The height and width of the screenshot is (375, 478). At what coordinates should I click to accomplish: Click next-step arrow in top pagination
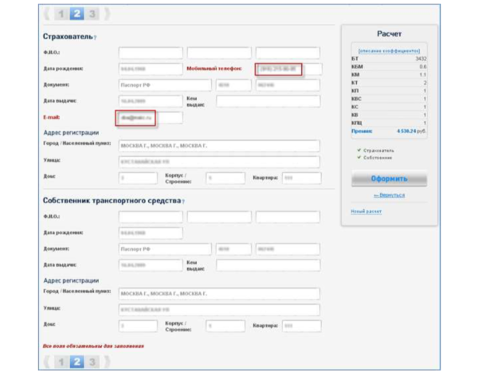[x=107, y=14]
